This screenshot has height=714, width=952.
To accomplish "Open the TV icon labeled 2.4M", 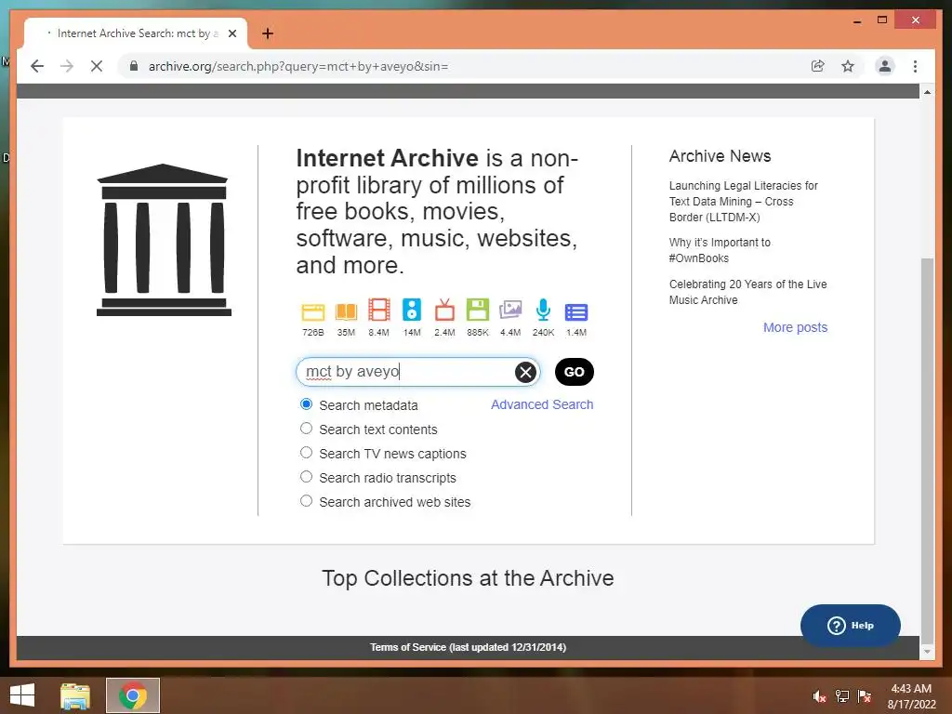I will click(x=444, y=311).
